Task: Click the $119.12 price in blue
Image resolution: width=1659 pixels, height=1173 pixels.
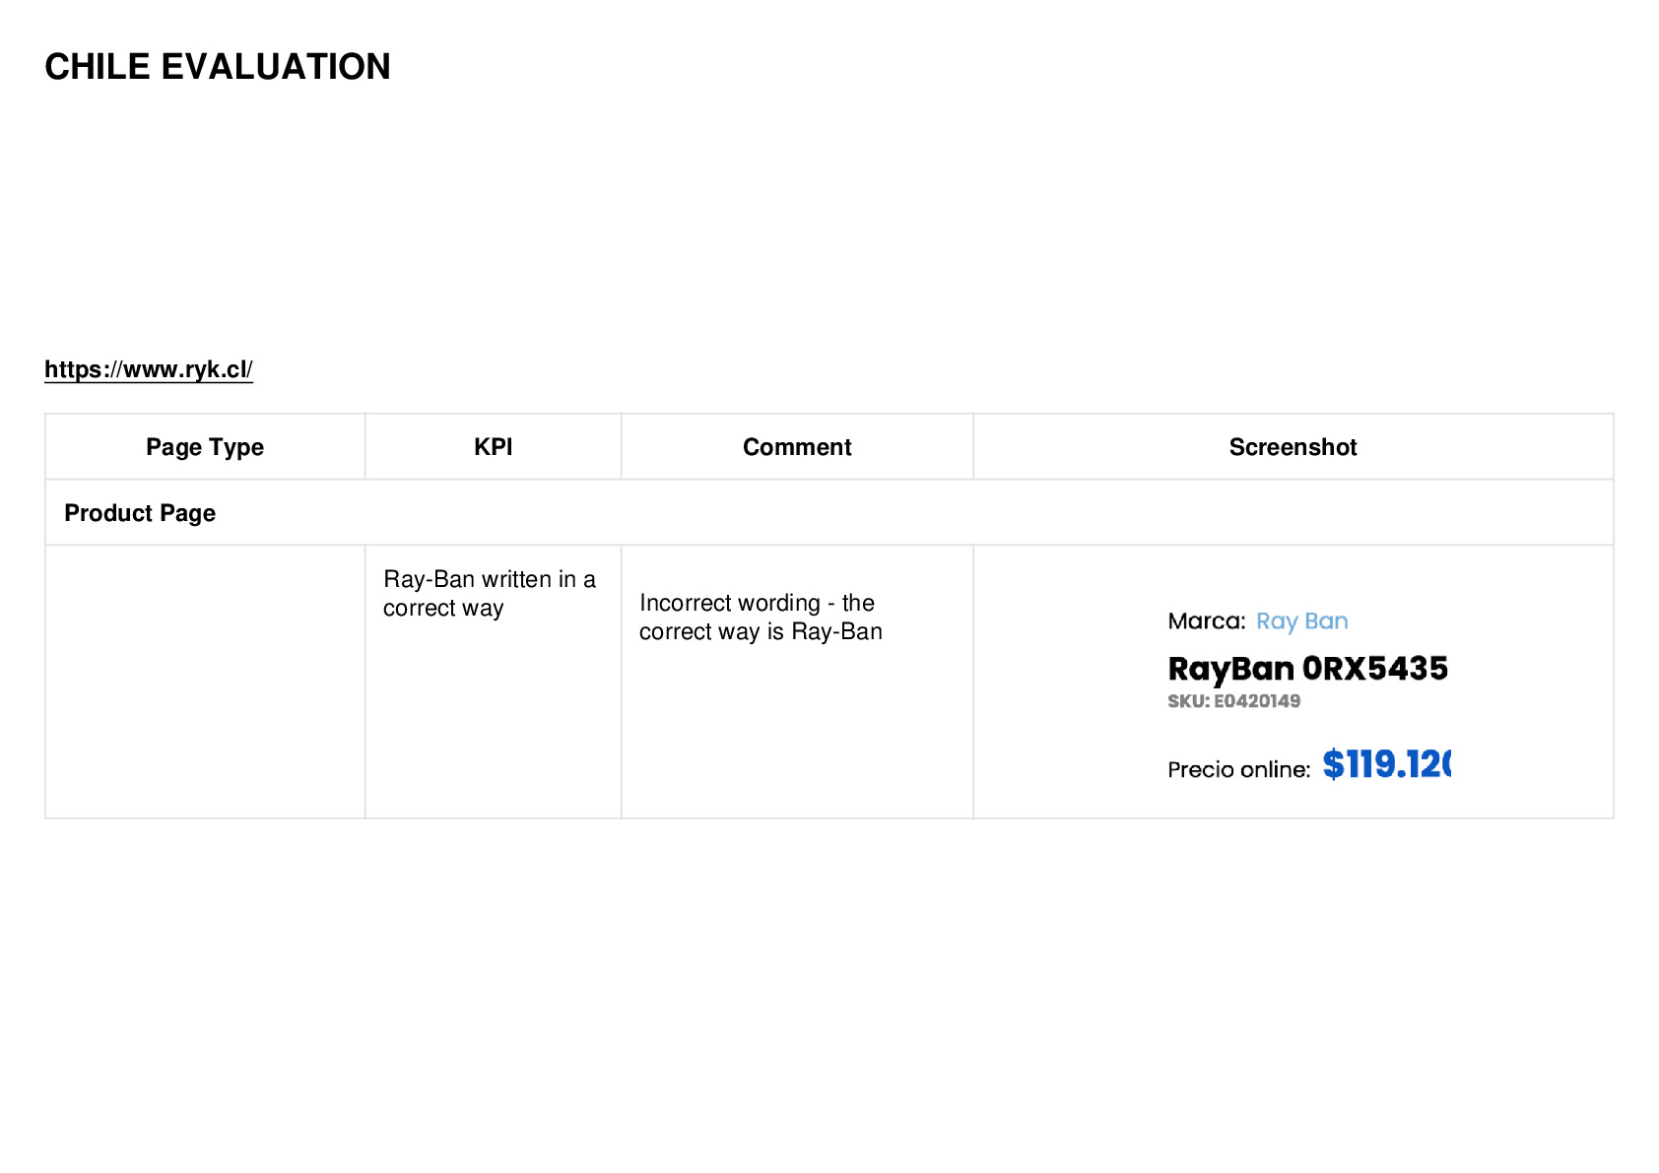Action: point(1386,764)
